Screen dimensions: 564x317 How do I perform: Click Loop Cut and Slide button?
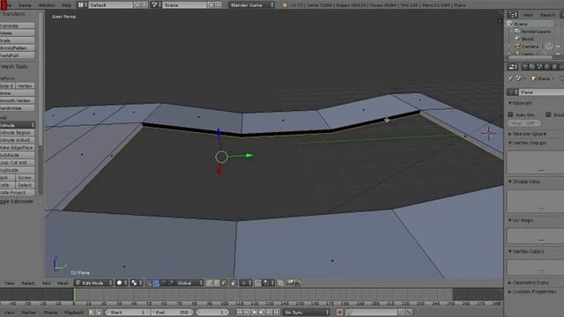pos(17,162)
